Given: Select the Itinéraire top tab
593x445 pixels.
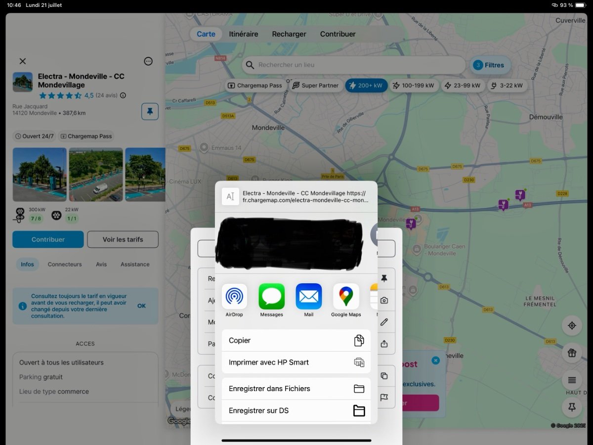Looking at the screenshot, I should (244, 34).
